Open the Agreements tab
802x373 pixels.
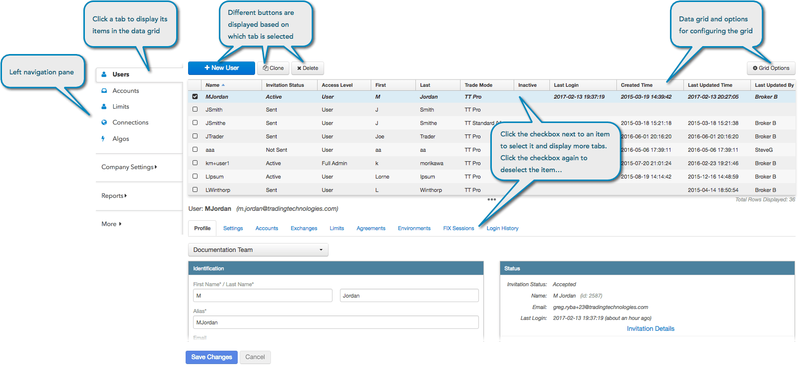point(371,229)
